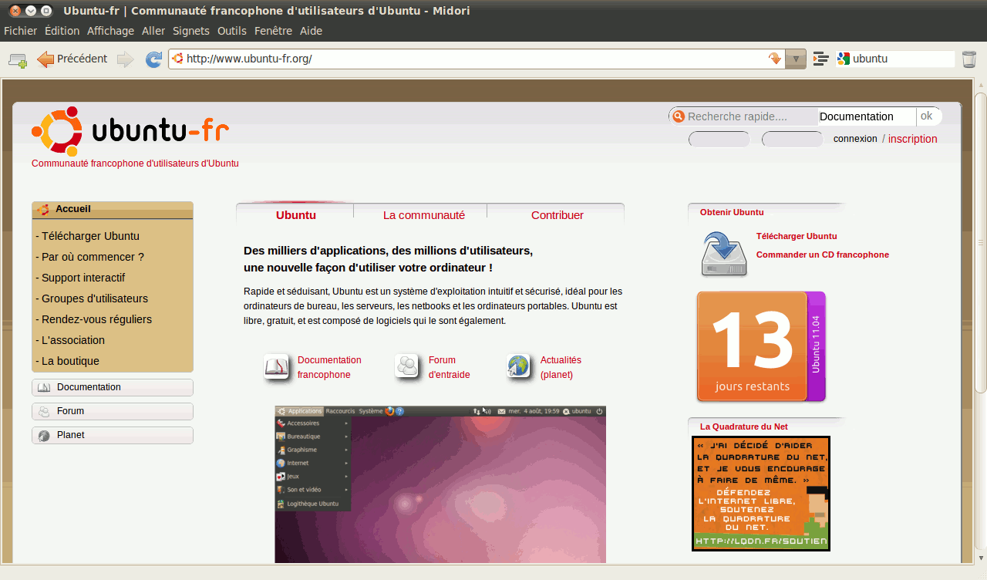Screen dimensions: 987x580
Task: Click the Actualités planet globe icon
Action: 519,366
